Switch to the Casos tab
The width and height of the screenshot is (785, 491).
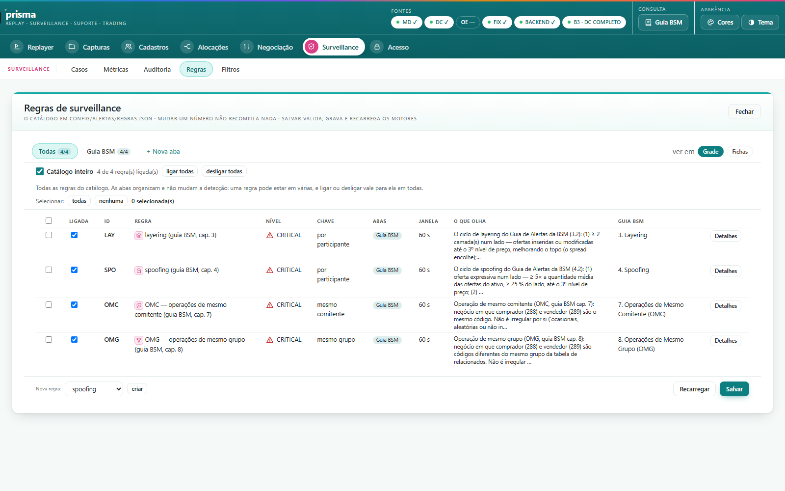click(x=79, y=69)
